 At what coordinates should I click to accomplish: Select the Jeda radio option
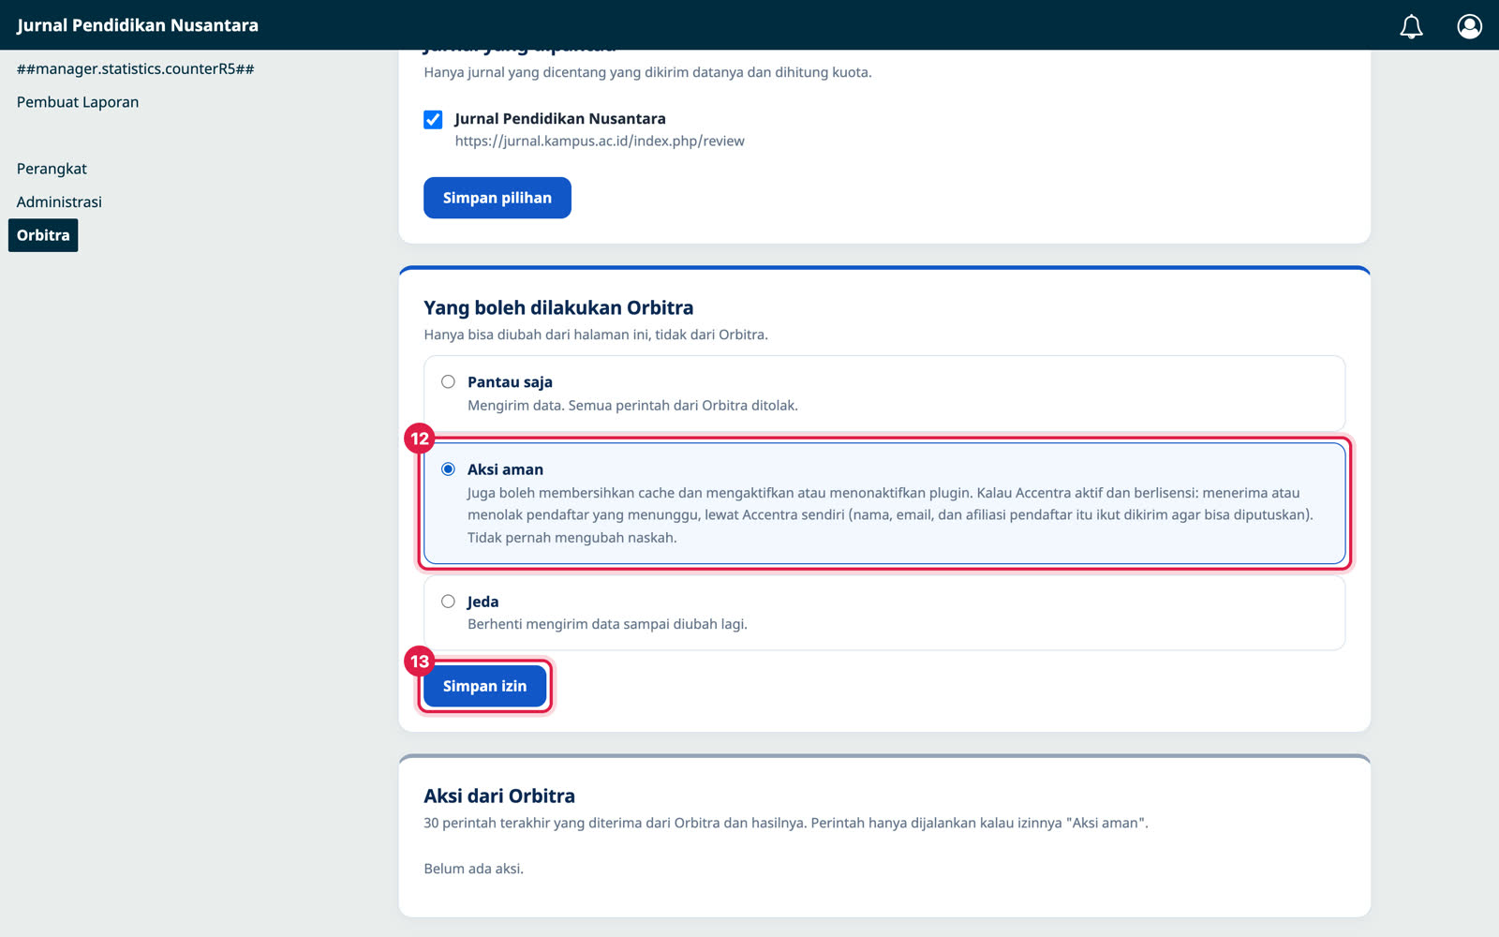click(x=448, y=602)
